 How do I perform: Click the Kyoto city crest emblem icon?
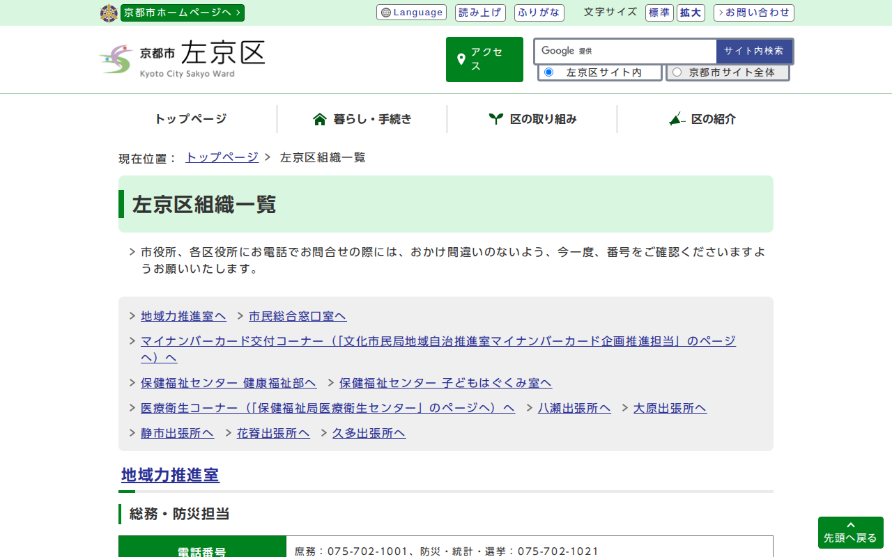click(109, 13)
